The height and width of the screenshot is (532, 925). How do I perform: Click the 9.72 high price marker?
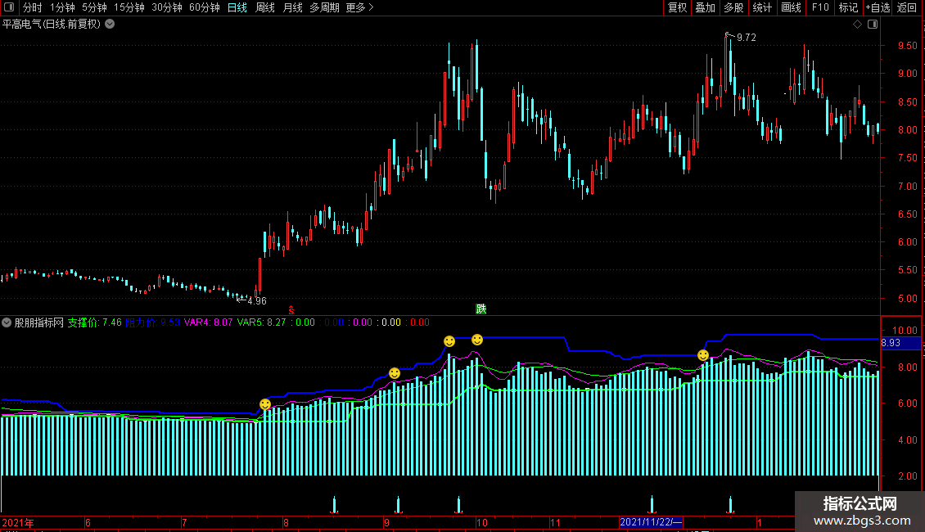point(747,38)
